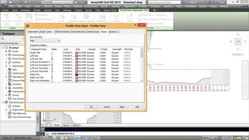Expand the Point Groups tree node
249x140 pixels.
6,55
